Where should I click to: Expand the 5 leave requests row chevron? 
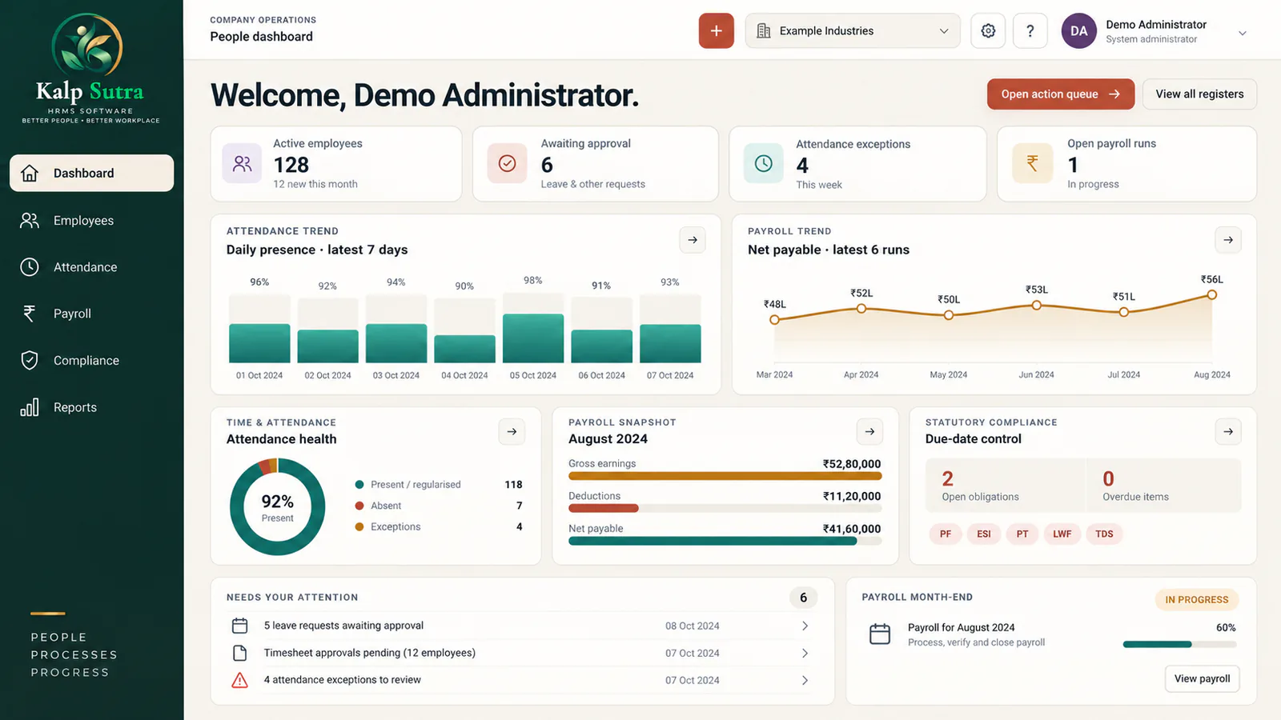coord(805,626)
